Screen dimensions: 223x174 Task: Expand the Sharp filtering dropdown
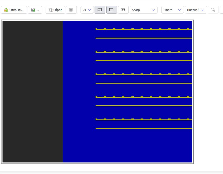pyautogui.click(x=143, y=10)
